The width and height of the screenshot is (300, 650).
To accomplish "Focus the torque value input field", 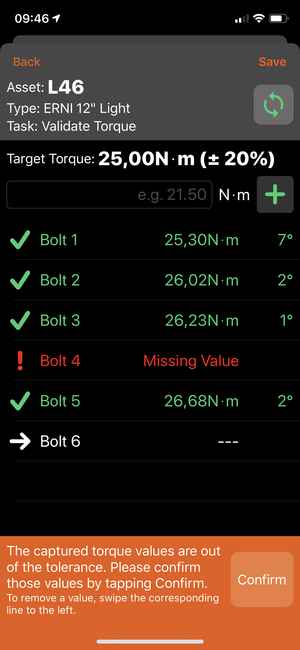I will (x=109, y=195).
